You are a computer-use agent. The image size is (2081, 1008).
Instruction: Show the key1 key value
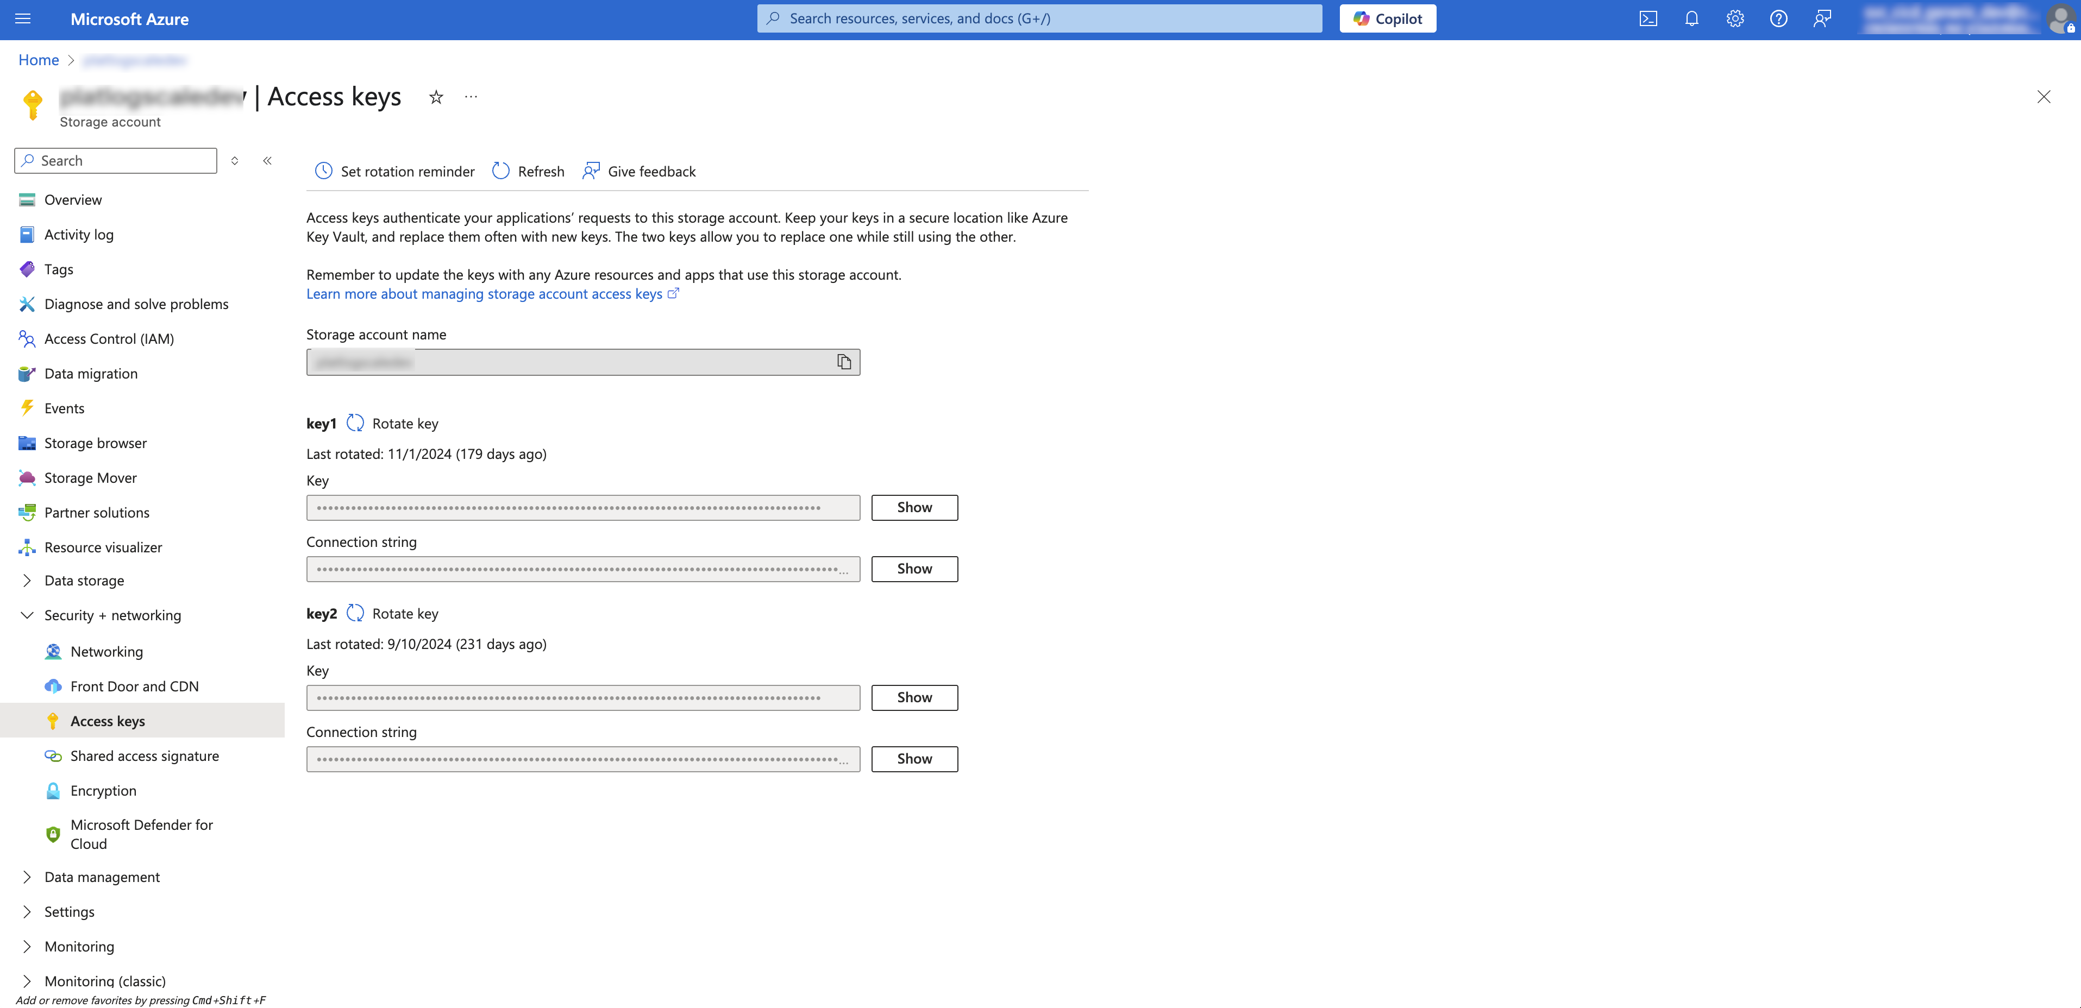[914, 507]
